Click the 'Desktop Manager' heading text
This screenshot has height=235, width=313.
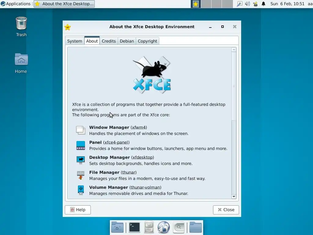coord(109,158)
